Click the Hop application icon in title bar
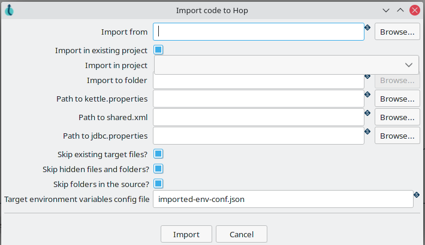Screen dimensions: 425x245 [10, 10]
